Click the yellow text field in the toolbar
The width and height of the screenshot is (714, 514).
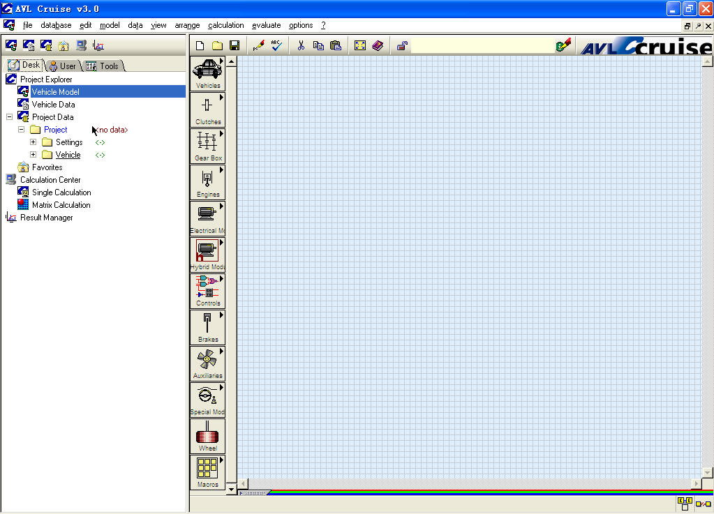(x=483, y=45)
